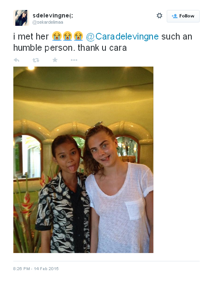Open the more options ellipsis icon
213x283 pixels.
74,60
